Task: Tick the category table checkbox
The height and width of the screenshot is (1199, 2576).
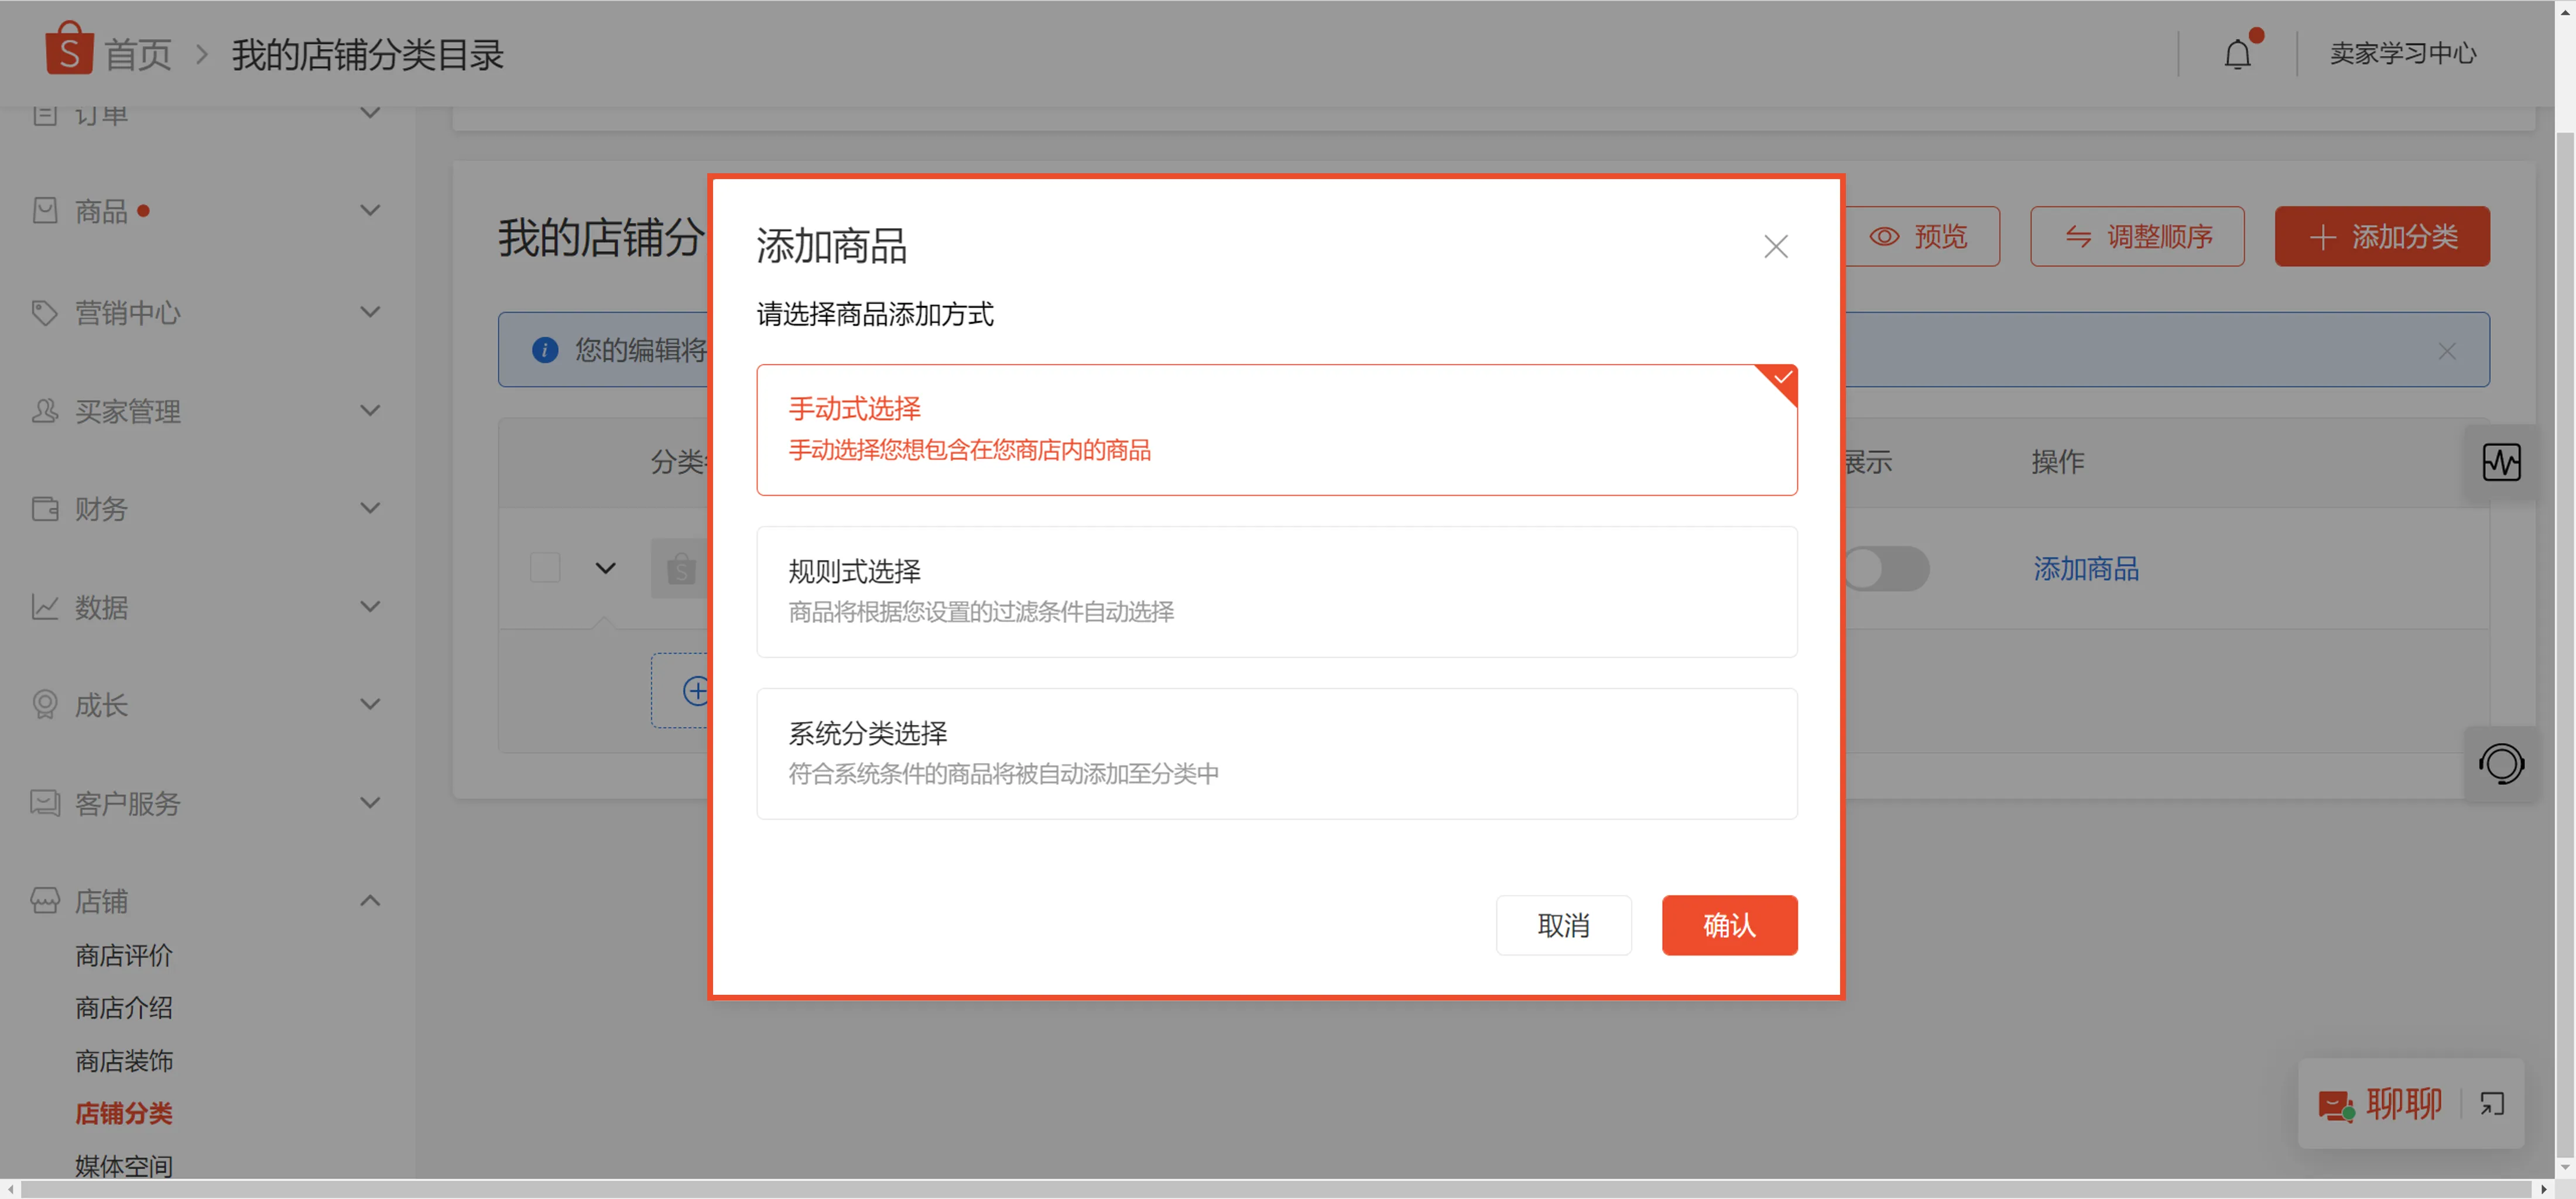Action: click(x=545, y=568)
